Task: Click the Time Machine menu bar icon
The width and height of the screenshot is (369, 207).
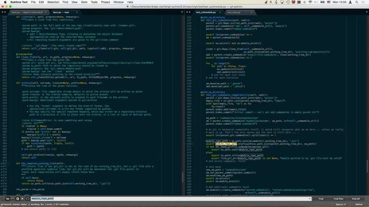Action: 288,2
